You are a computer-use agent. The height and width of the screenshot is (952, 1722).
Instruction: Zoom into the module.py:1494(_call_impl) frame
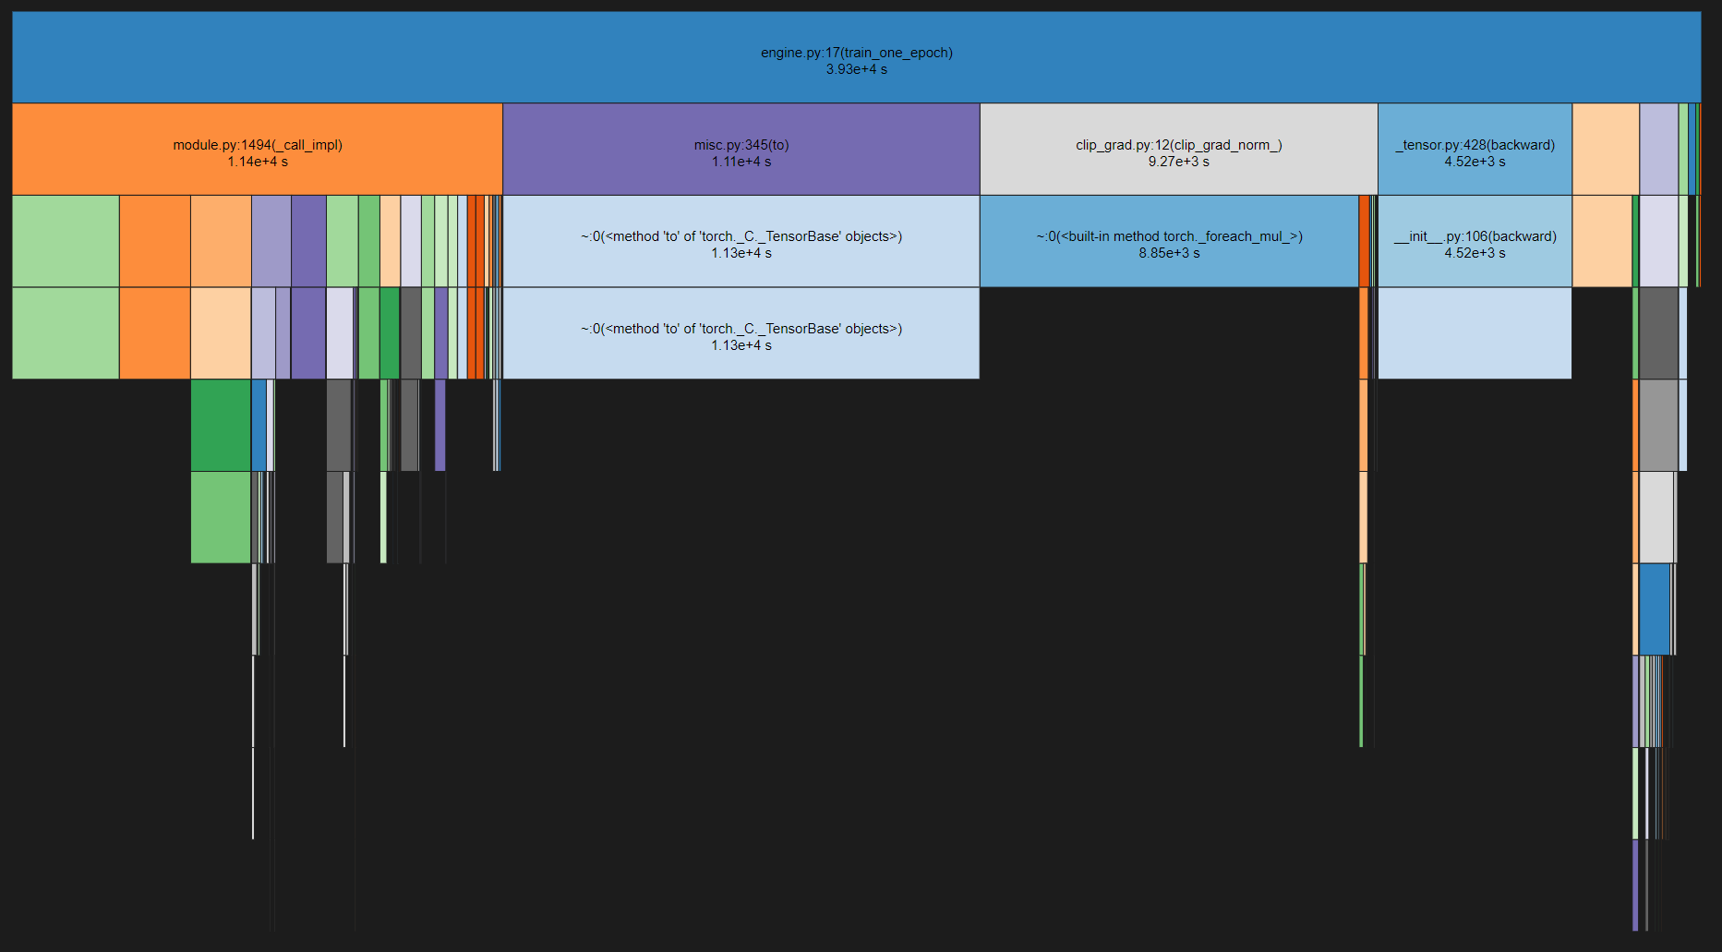point(257,148)
